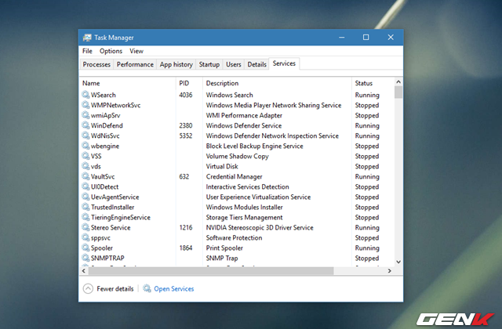Viewport: 502px width, 329px height.
Task: Click User Experience Virtualization Service description
Action: 258,197
